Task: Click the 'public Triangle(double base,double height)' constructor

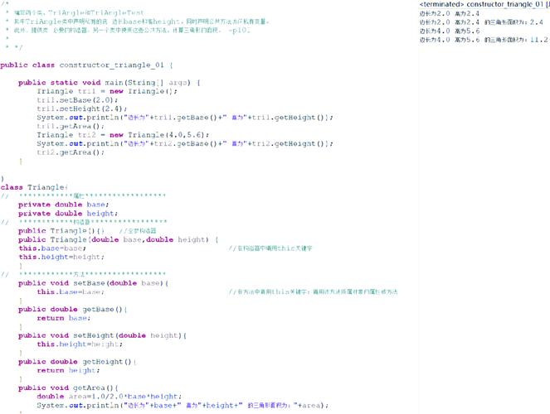Action: click(x=118, y=240)
